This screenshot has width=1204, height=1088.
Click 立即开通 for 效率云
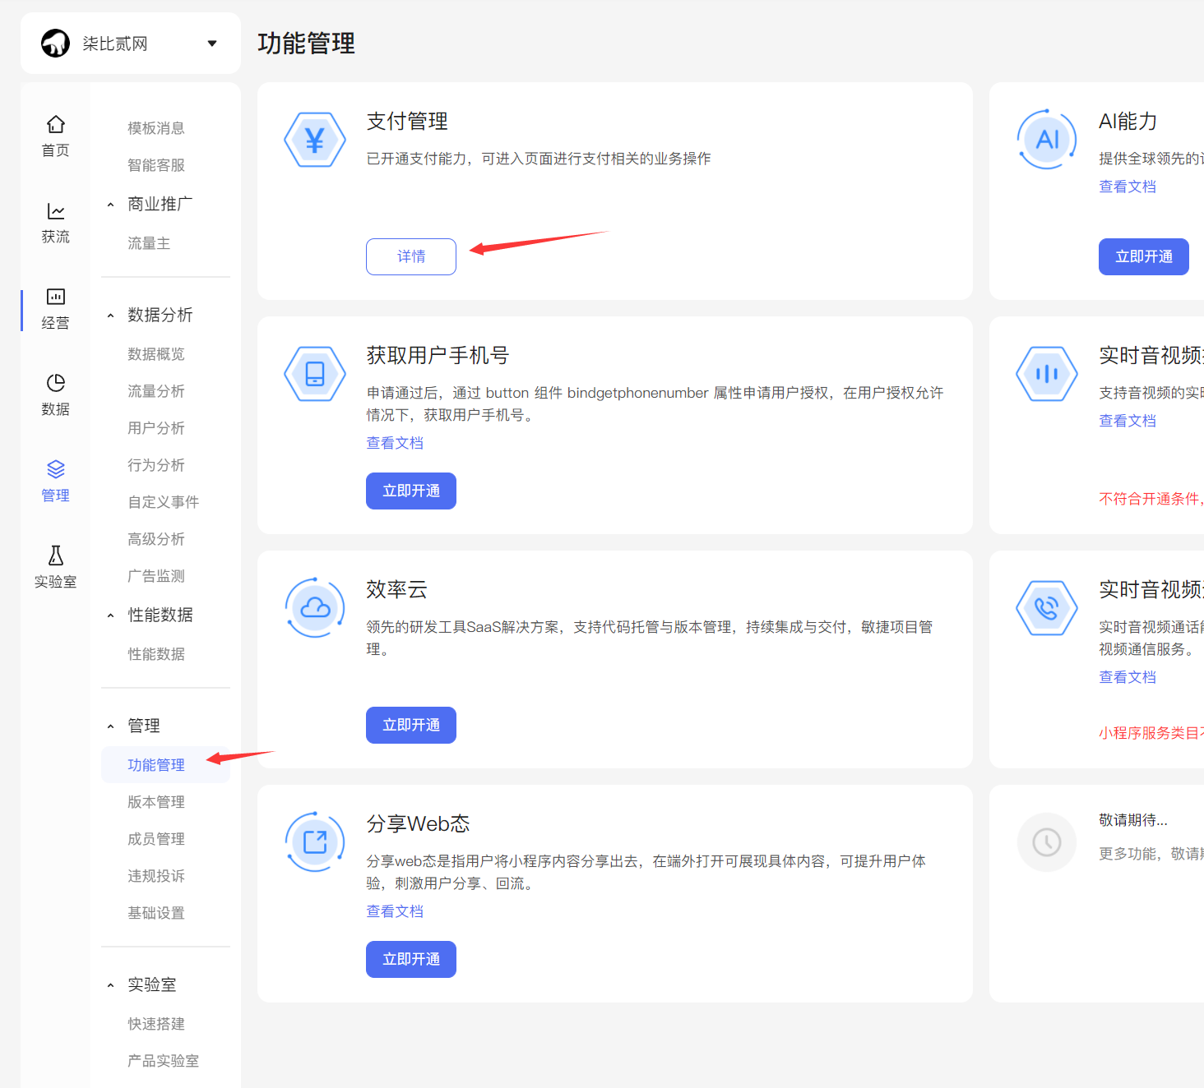[x=410, y=725]
